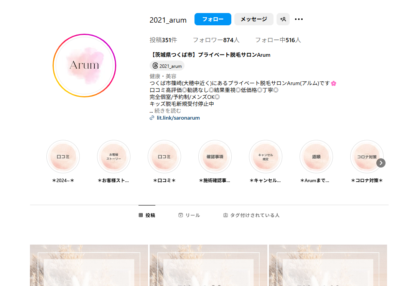The image size is (412, 286).
Task: Click the blue フォロー button
Action: (213, 19)
